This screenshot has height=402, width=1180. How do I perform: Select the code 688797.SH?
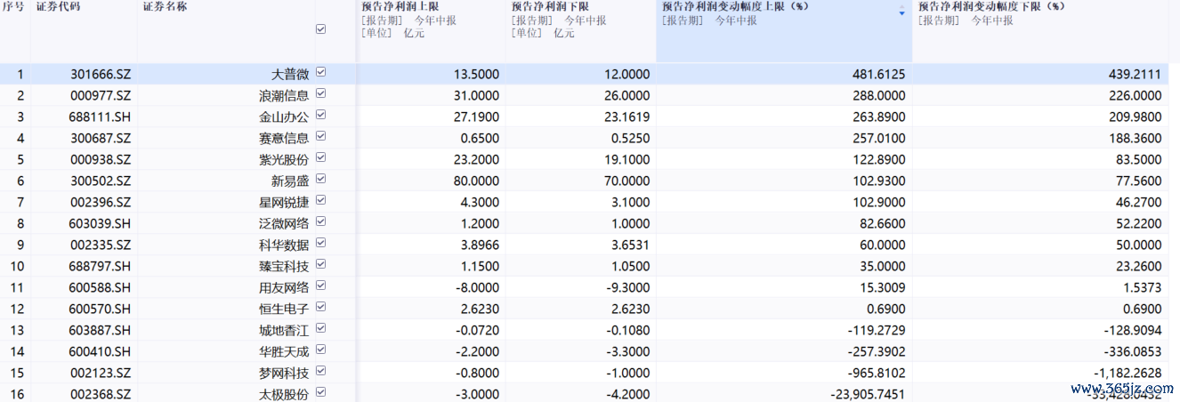pyautogui.click(x=101, y=266)
